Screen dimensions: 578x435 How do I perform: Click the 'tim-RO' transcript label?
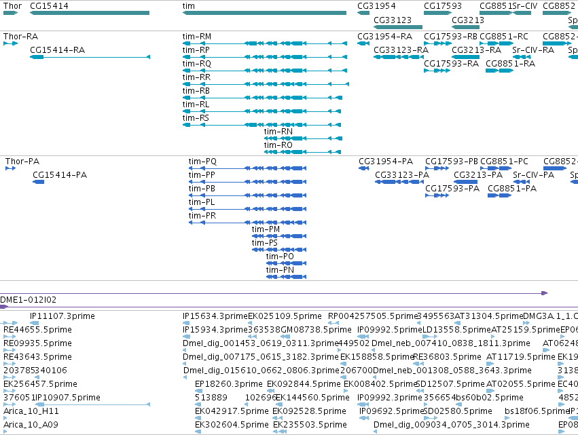click(x=278, y=145)
